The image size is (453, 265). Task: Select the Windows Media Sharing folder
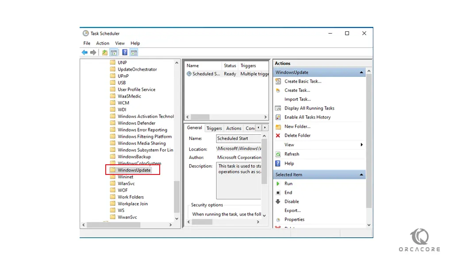click(x=142, y=143)
